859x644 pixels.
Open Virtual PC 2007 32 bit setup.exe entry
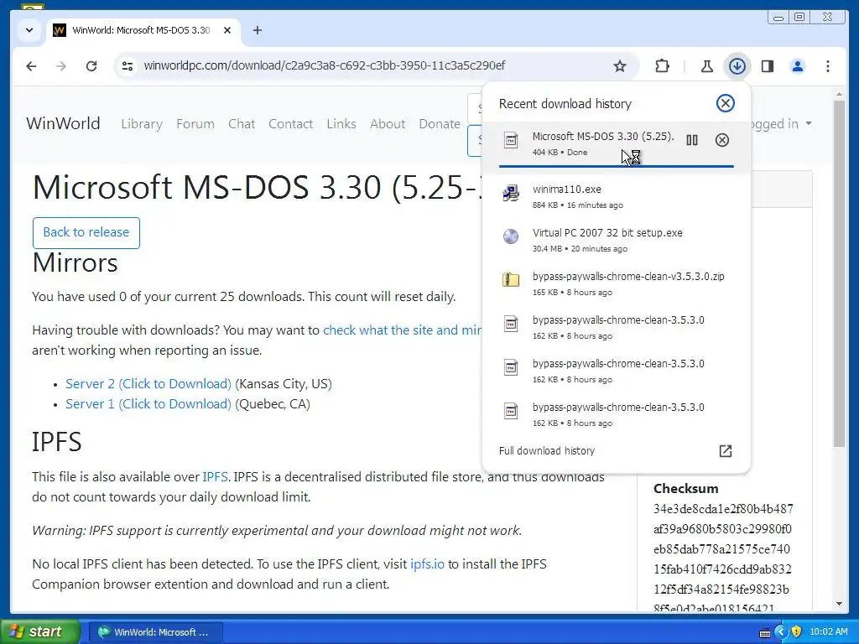(x=617, y=240)
